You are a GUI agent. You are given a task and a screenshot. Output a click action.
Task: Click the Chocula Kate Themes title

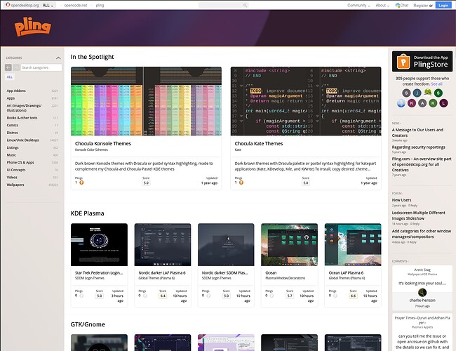click(259, 143)
